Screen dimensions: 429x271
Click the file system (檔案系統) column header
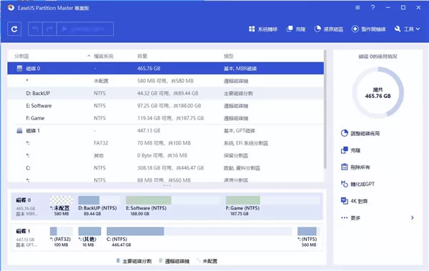point(104,56)
